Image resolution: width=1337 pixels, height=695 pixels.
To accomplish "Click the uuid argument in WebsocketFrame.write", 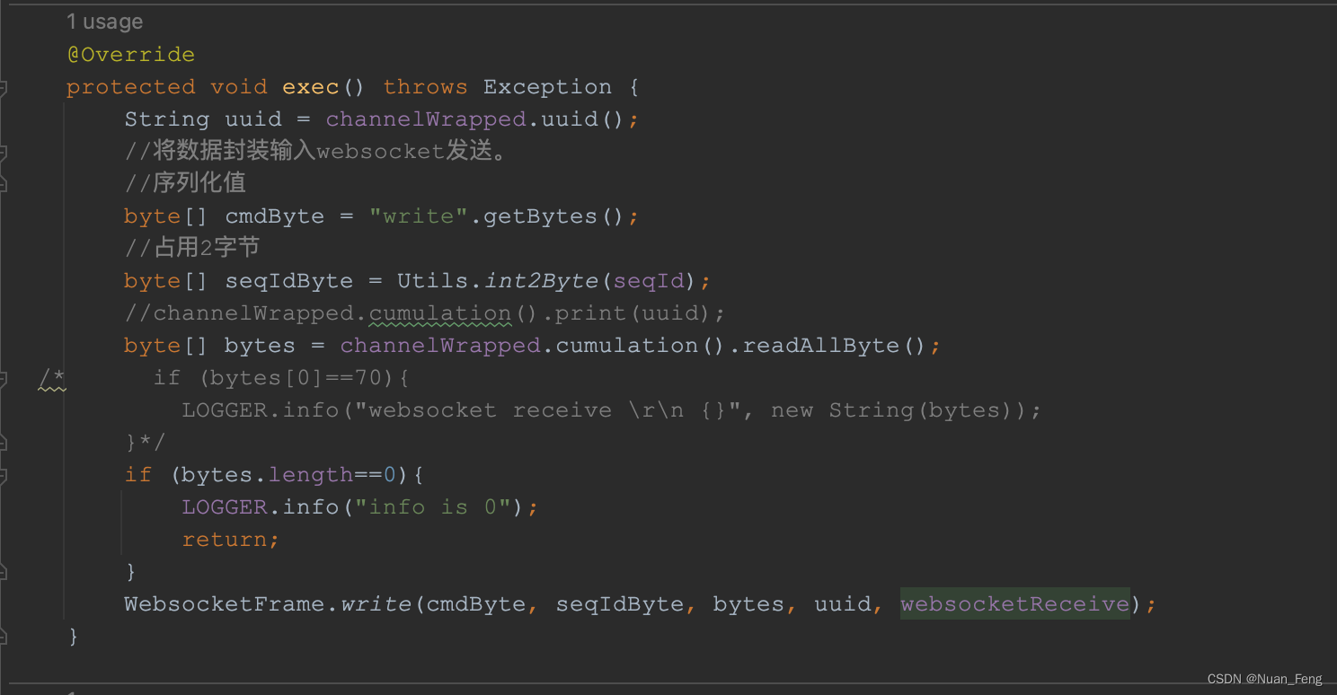I will click(842, 604).
